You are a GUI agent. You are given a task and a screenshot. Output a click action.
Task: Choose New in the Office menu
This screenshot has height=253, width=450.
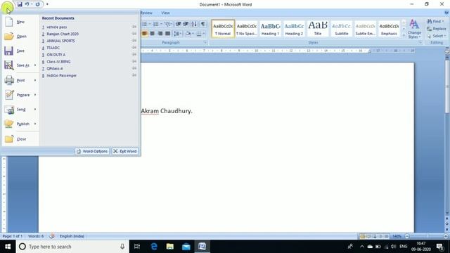point(20,22)
